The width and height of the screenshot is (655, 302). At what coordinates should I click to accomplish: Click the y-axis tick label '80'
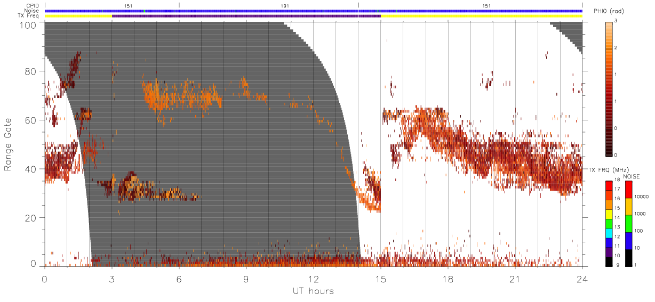click(30, 71)
